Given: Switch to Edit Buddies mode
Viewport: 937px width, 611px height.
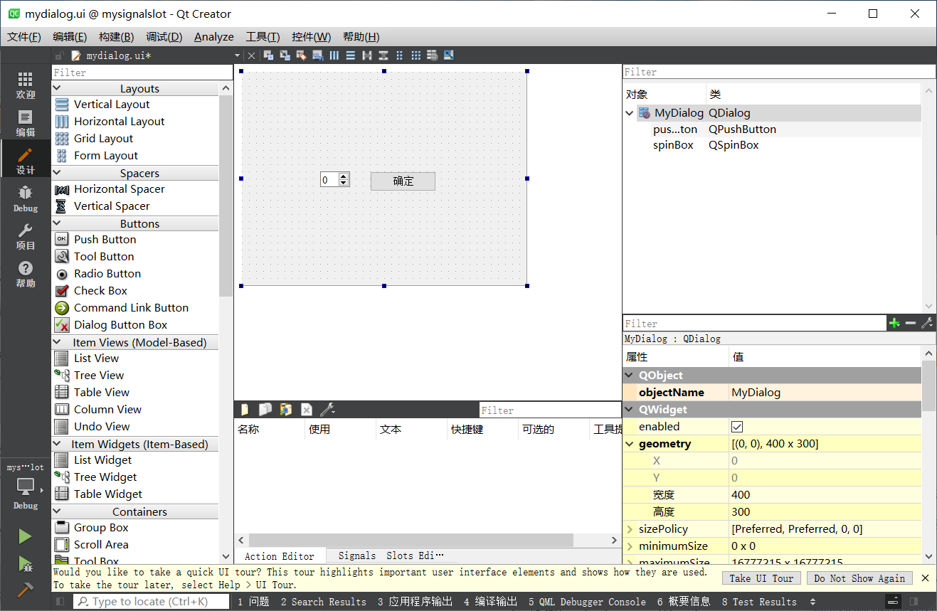Looking at the screenshot, I should (x=301, y=55).
